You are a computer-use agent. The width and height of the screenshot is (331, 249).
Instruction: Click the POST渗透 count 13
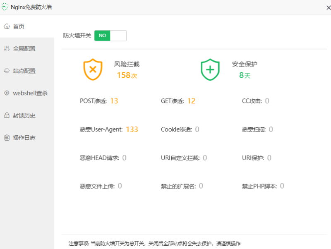[114, 101]
